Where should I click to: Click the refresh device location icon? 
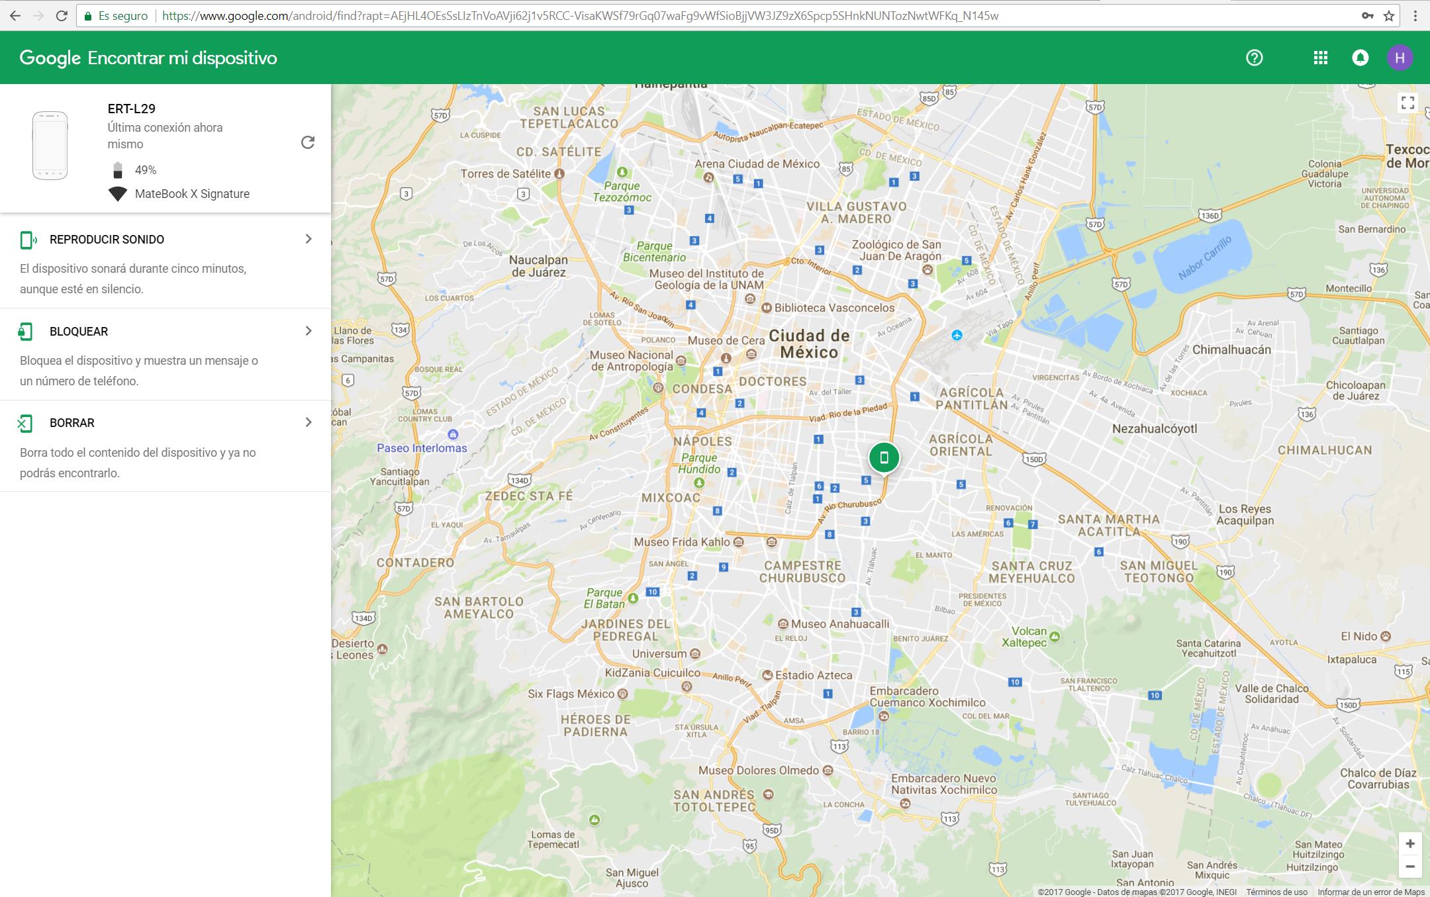308,142
